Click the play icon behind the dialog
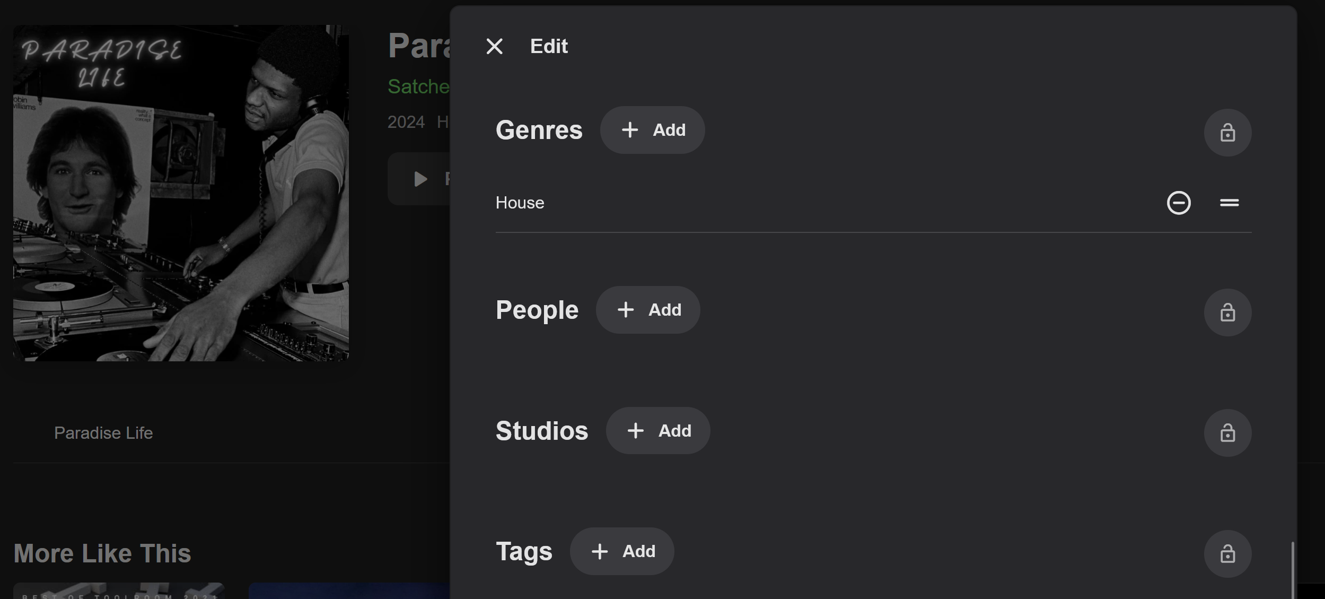Screen dimensions: 1325x599 (x=420, y=179)
